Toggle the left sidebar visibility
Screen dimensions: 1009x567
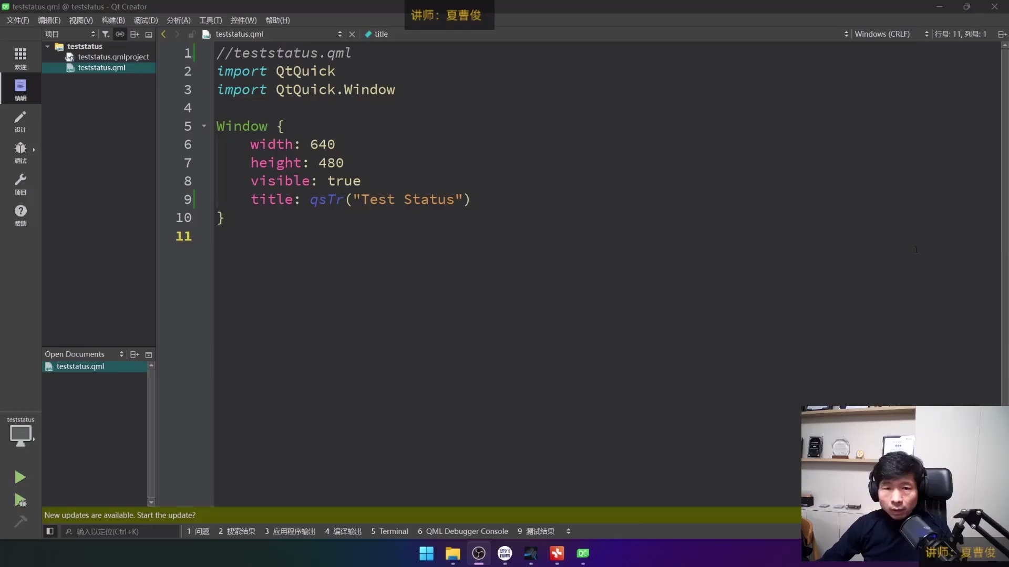[x=50, y=531]
